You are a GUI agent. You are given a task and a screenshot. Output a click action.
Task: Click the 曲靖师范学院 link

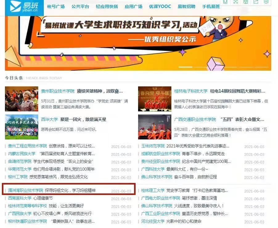coord(20,161)
